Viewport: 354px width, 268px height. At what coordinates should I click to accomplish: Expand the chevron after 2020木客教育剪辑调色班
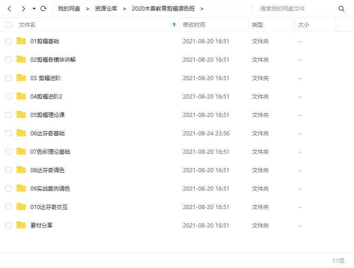tap(201, 9)
